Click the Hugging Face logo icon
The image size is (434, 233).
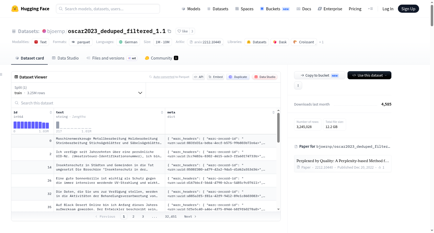pos(15,9)
